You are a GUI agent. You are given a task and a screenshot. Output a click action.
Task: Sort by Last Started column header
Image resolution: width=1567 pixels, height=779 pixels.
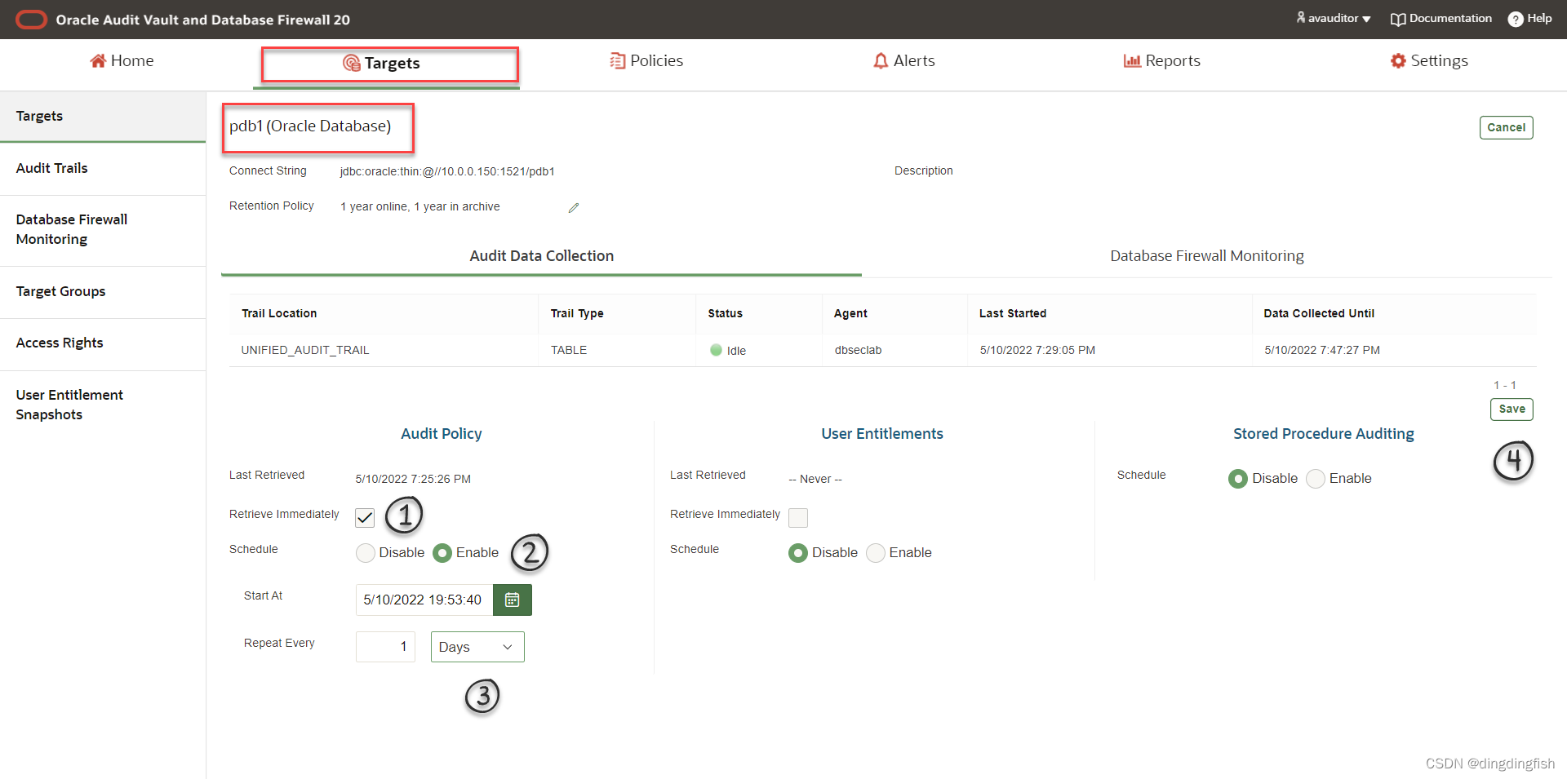(1013, 313)
